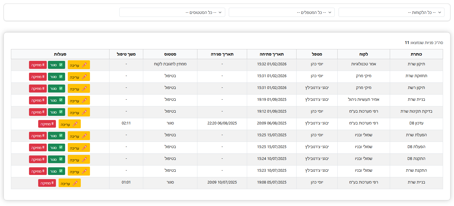Click green checkmark close icon for תיקון רשת row
This screenshot has height=206, width=454.
point(61,88)
